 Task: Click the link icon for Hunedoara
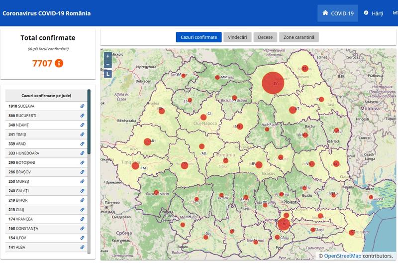point(82,153)
